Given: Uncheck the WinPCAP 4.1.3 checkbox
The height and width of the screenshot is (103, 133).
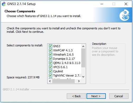Looking at the screenshot, I should click(x=50, y=50).
